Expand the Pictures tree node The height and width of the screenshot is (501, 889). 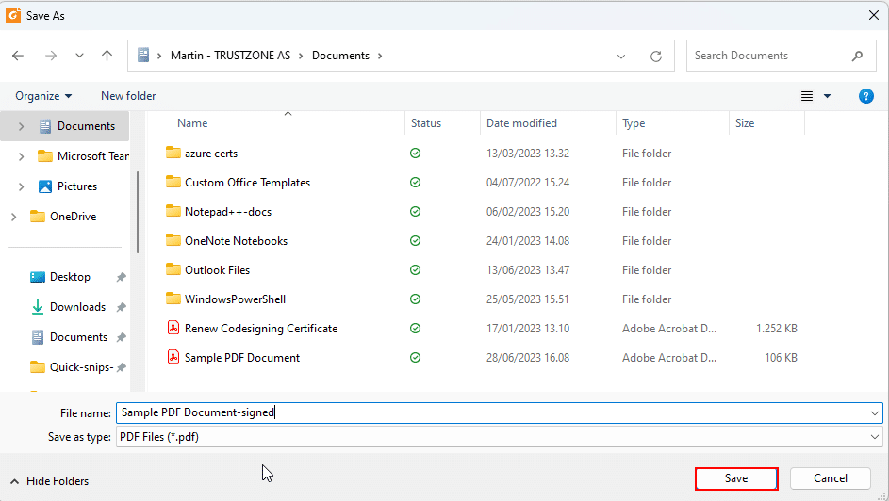(21, 186)
